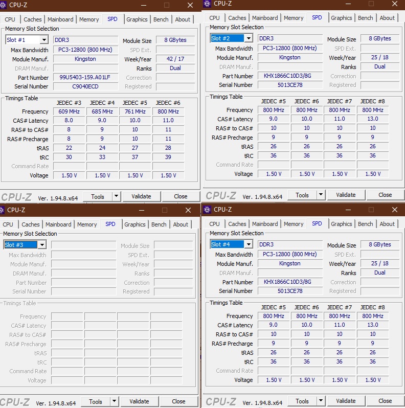Click Close button in Slot #4 window
This screenshot has height=408, width=405.
[385, 401]
